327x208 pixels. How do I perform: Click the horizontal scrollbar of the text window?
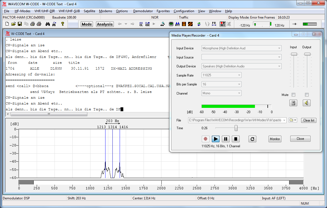(x=49, y=114)
